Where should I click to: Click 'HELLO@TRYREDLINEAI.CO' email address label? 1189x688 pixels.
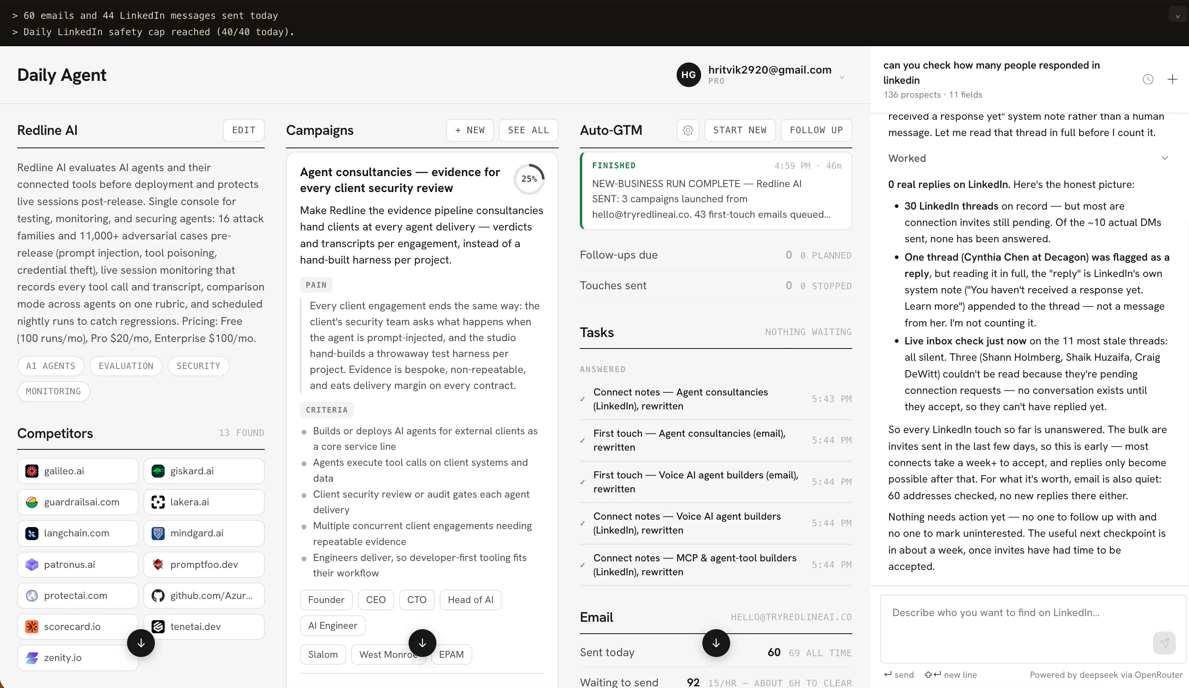pyautogui.click(x=791, y=617)
